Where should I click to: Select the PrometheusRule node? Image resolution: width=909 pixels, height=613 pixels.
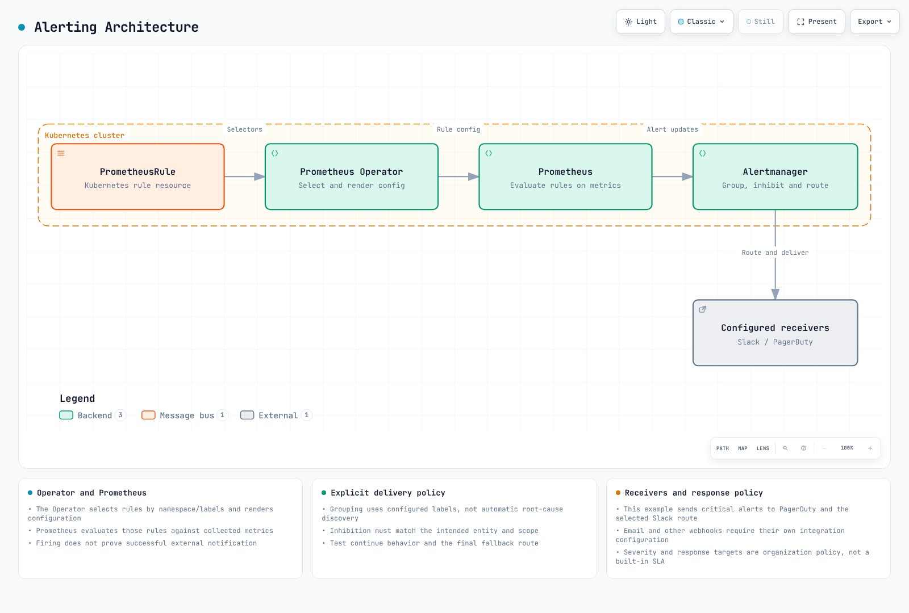pos(138,177)
